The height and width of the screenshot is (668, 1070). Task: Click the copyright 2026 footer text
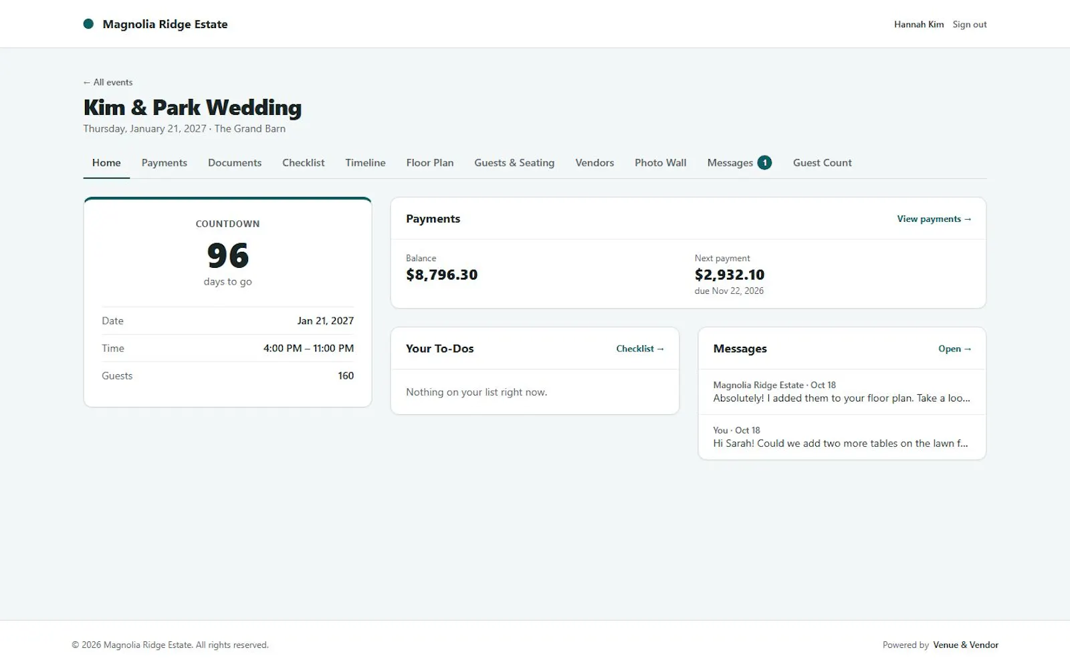(170, 645)
